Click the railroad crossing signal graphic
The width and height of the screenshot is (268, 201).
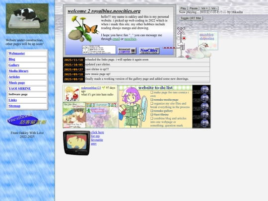pos(181,42)
